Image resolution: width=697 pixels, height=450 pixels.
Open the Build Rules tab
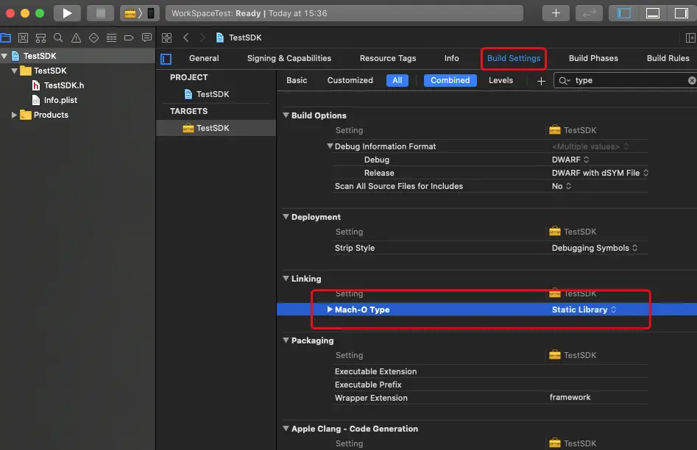[x=668, y=58]
